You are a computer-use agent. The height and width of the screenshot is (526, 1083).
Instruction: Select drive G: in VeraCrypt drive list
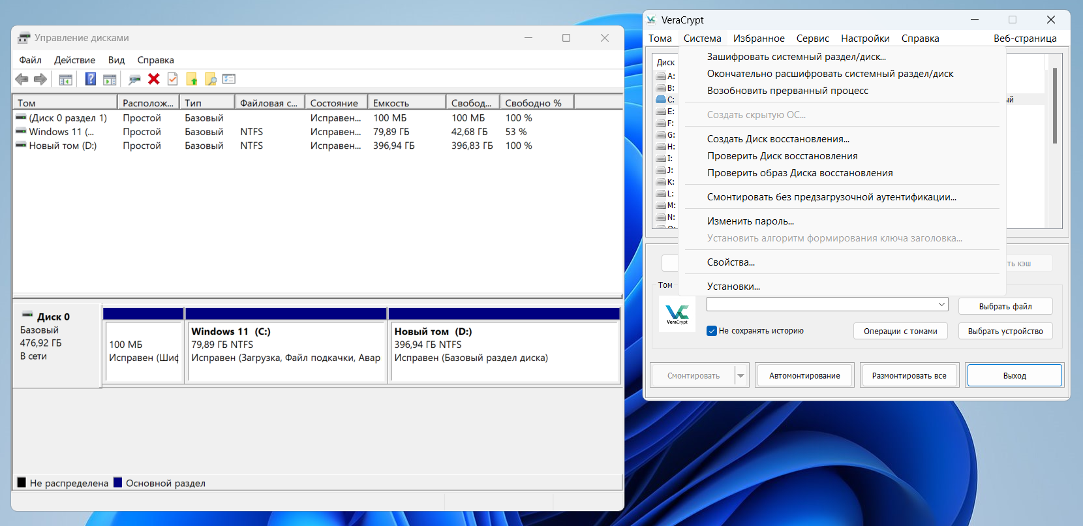[666, 135]
